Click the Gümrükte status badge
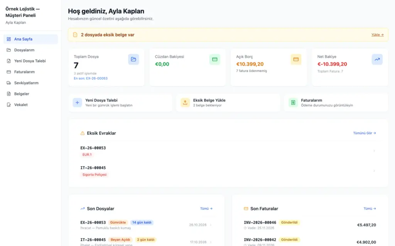The height and width of the screenshot is (246, 395). pos(118,223)
